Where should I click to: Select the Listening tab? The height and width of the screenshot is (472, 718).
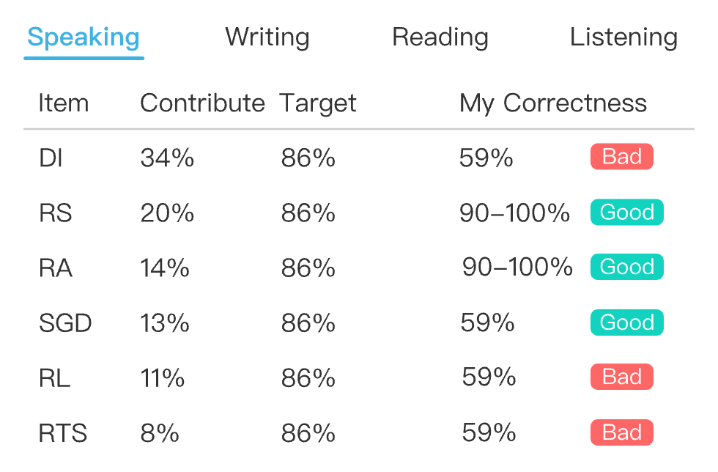(x=623, y=37)
